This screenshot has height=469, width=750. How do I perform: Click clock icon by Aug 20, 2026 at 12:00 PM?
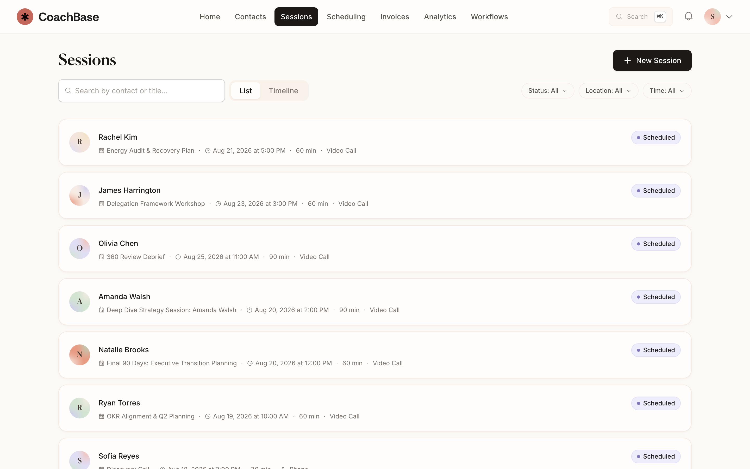[x=250, y=363]
